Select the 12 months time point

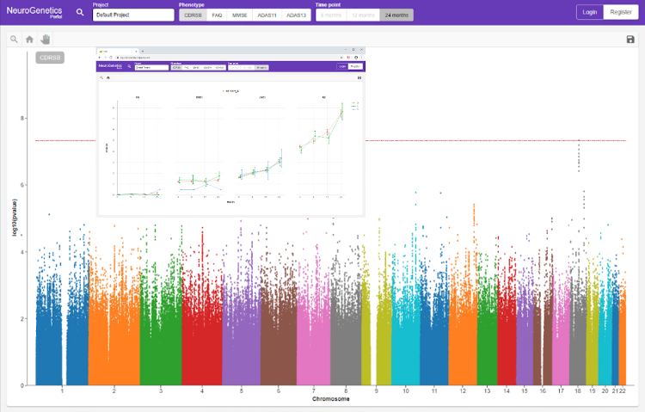pos(364,15)
